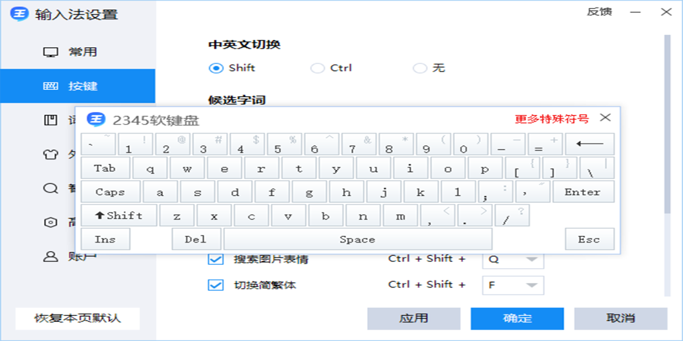The height and width of the screenshot is (341, 683).
Task: Select the Shift radio button for 中英文切换
Action: tap(215, 68)
